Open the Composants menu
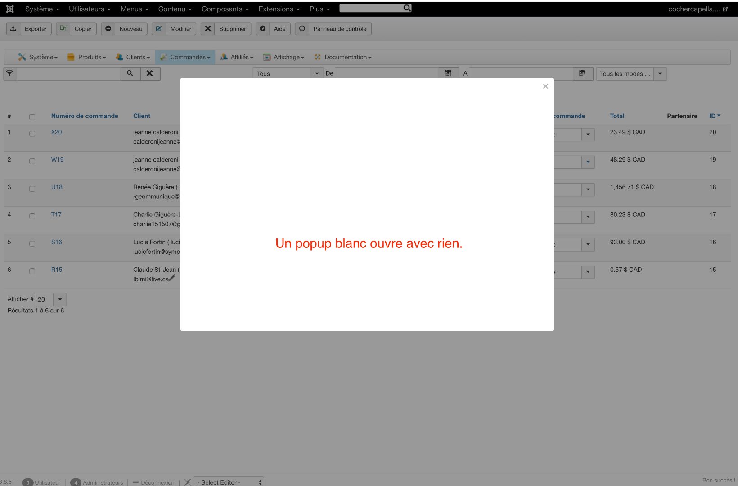This screenshot has height=486, width=738. coord(225,9)
